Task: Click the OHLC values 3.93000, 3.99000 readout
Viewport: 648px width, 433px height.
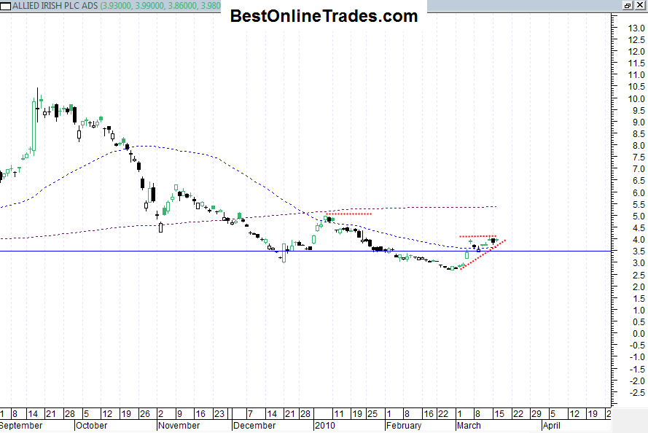Action: pos(161,6)
